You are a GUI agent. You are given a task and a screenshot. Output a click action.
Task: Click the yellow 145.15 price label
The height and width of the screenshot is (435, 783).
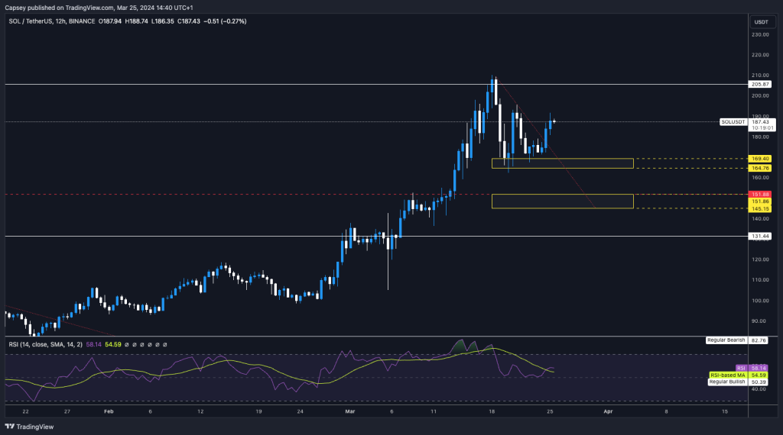tap(760, 209)
